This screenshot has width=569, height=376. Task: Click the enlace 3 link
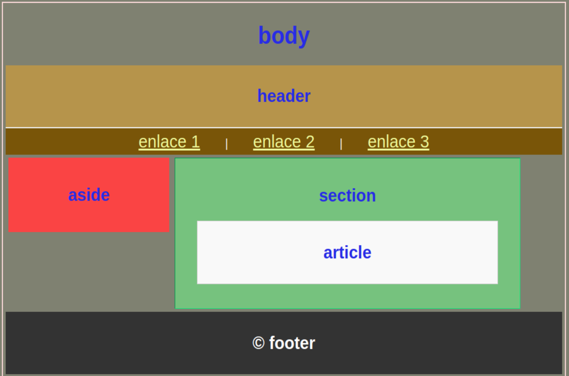(398, 142)
